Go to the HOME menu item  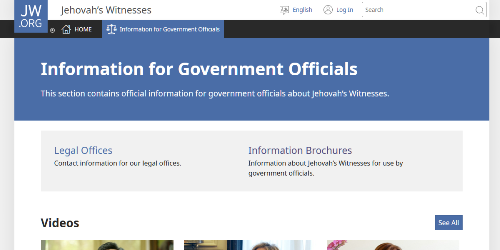[x=83, y=29]
